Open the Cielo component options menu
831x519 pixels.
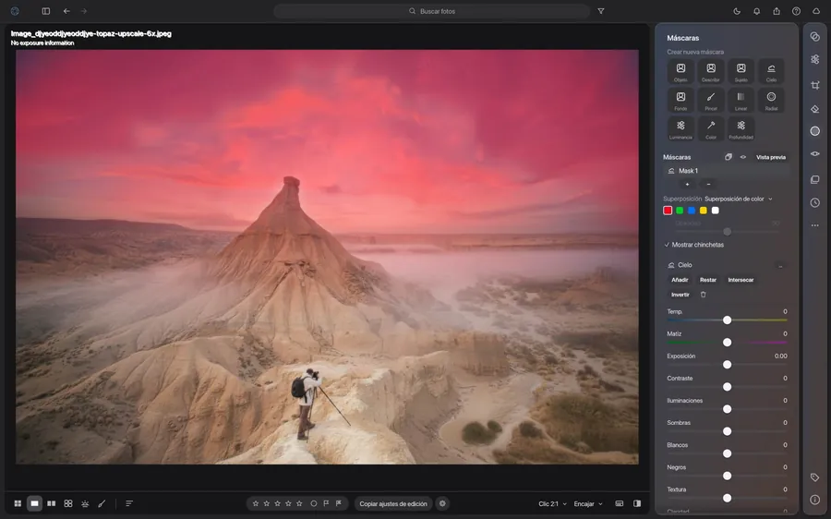pyautogui.click(x=780, y=266)
